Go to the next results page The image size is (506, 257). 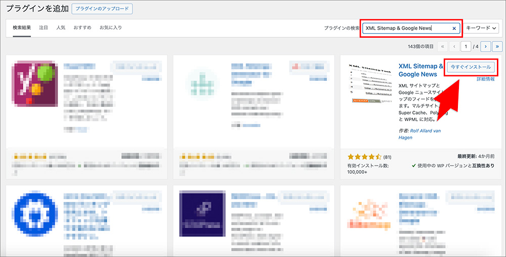486,46
